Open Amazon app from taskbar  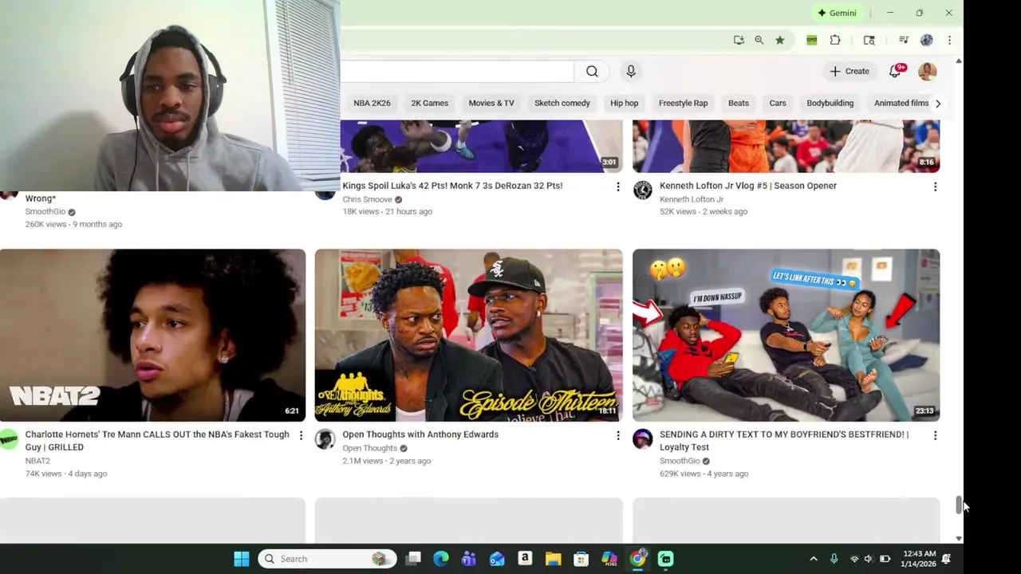525,559
